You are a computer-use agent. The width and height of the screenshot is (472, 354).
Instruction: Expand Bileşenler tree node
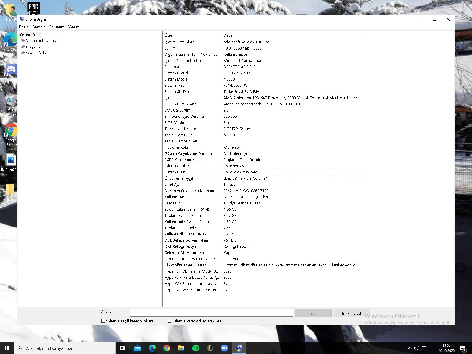[22, 47]
